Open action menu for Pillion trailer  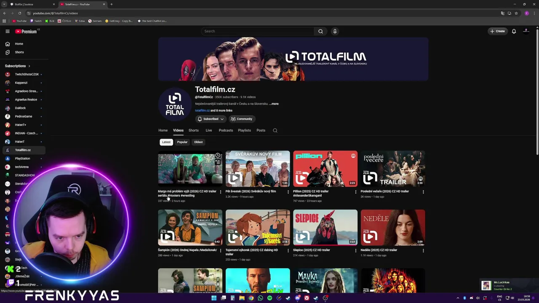[355, 192]
